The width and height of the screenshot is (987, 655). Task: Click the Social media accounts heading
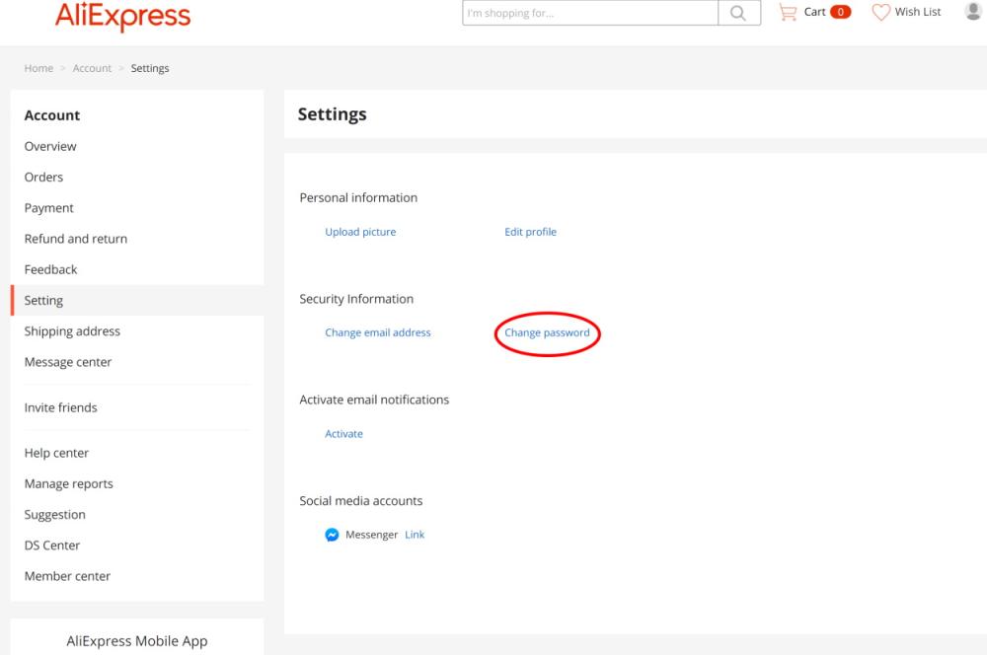(360, 501)
